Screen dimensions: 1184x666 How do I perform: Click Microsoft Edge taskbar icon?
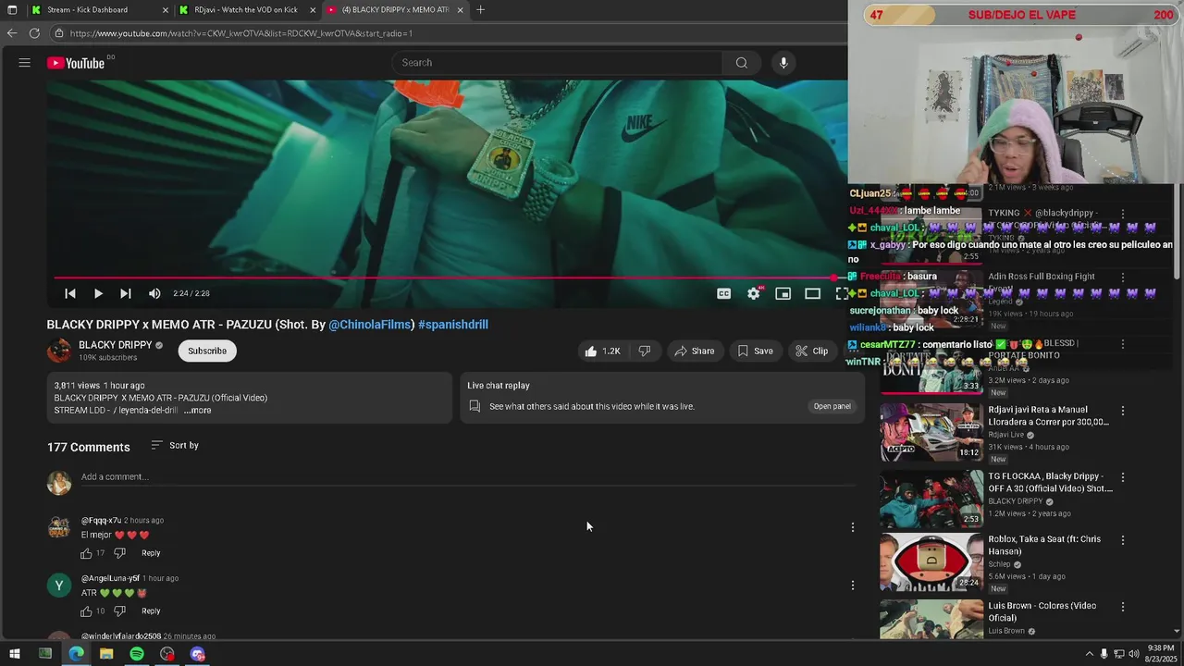(76, 654)
